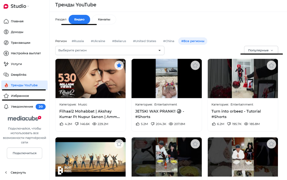
Task: Open the jetski beach prank thumbnail
Action: 166,78
